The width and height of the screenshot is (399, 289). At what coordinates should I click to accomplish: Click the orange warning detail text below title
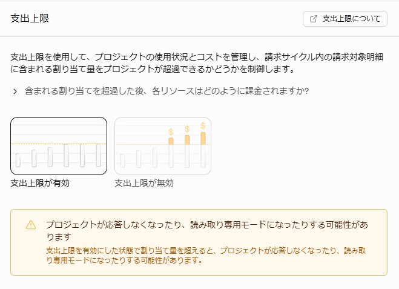206,255
